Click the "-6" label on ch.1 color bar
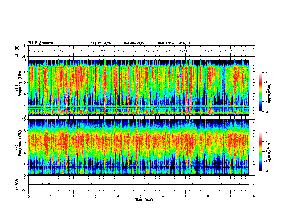 [x=266, y=72]
